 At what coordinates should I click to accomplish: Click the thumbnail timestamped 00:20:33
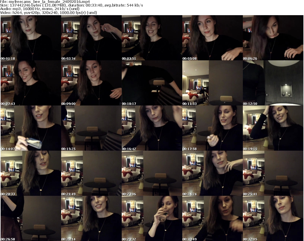click(x=31, y=173)
